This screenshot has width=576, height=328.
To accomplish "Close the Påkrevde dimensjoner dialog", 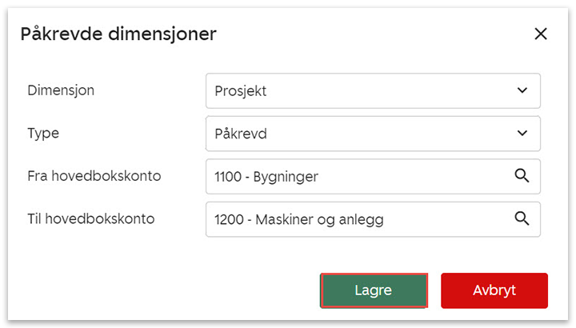I will [541, 34].
